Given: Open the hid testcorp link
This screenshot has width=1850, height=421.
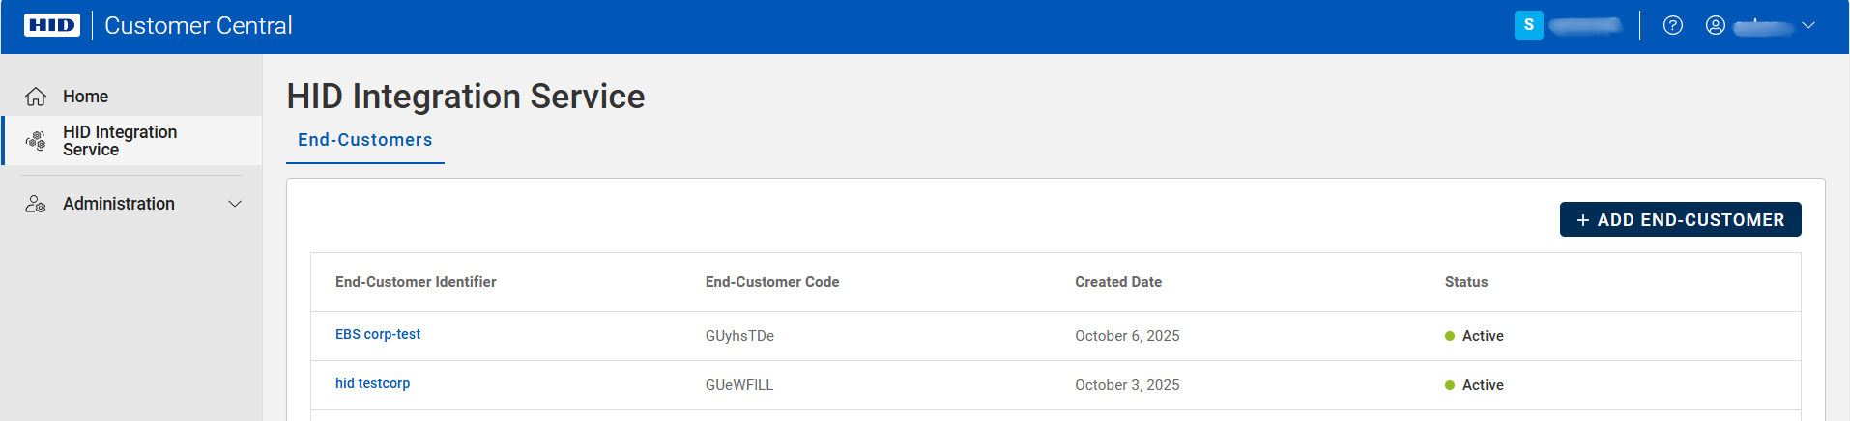Looking at the screenshot, I should (373, 383).
